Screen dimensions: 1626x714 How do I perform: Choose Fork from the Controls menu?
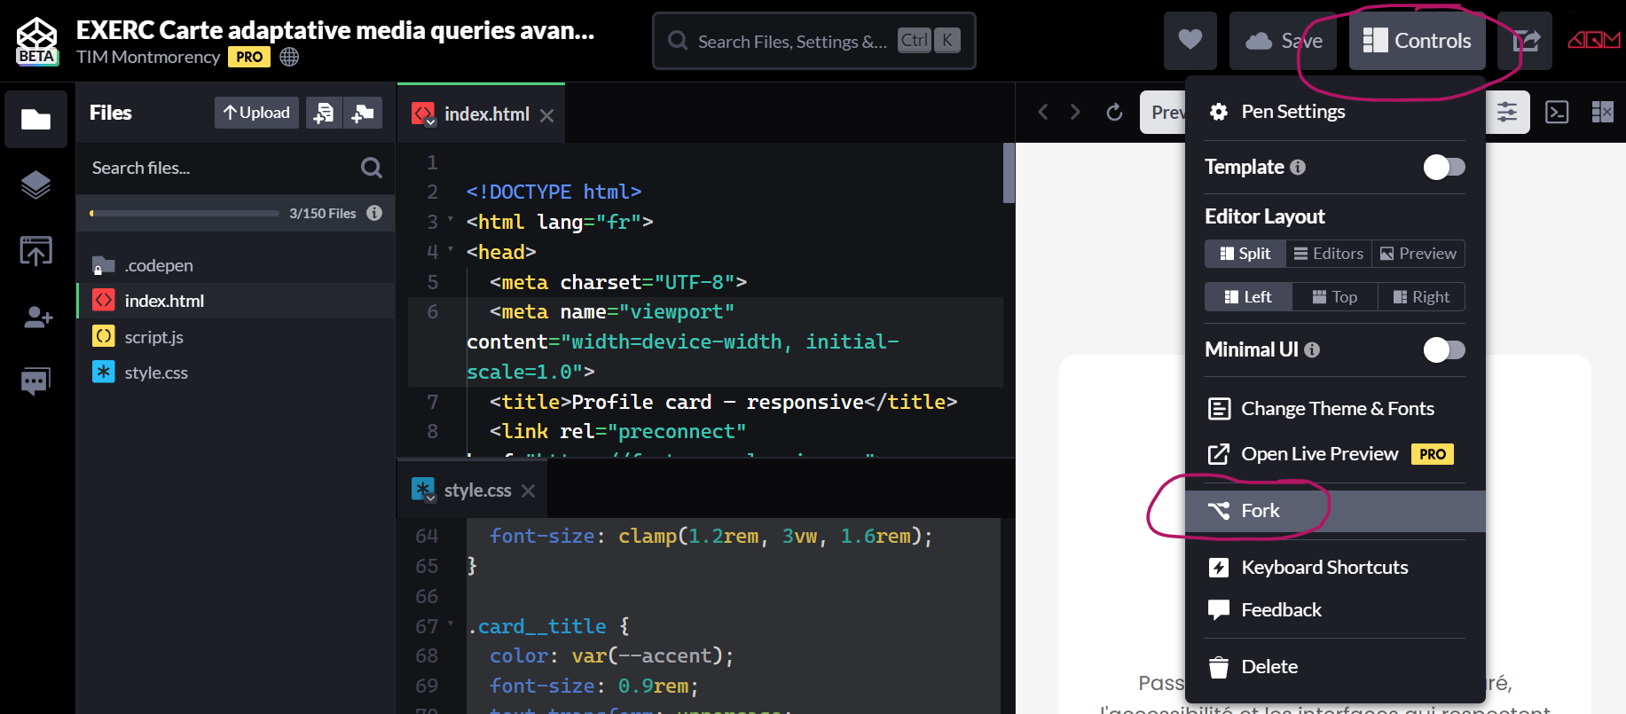(1260, 511)
